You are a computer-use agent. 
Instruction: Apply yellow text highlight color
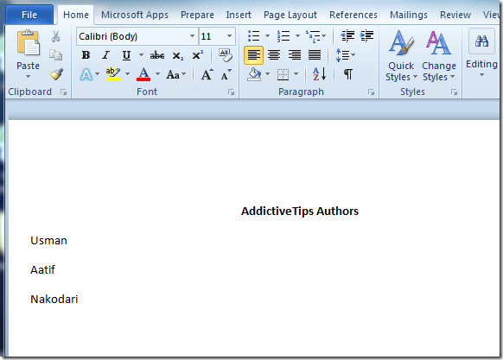click(x=113, y=74)
